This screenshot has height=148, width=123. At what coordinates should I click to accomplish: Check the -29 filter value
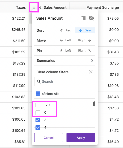point(38,105)
